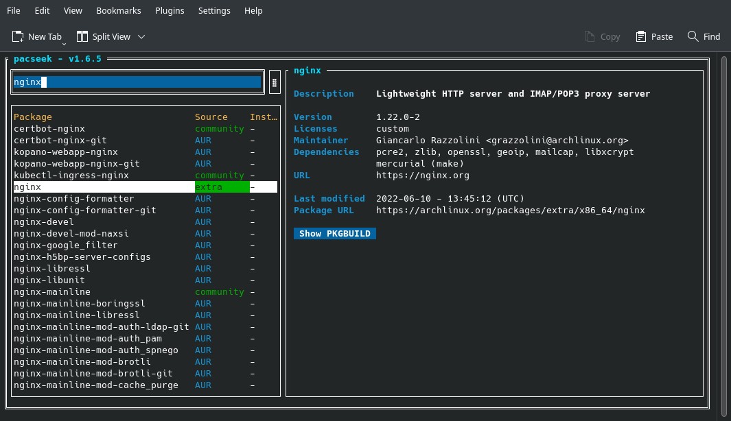Select the kopano-webapp-nginx-git package row
This screenshot has width=731, height=421.
click(146, 163)
